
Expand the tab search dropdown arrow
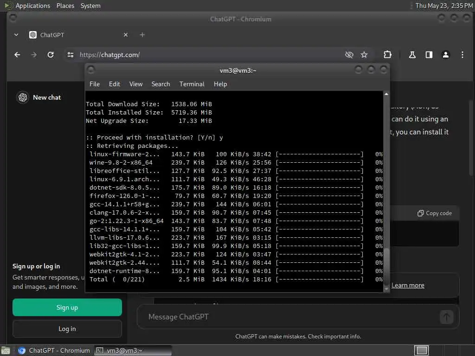[x=16, y=35]
